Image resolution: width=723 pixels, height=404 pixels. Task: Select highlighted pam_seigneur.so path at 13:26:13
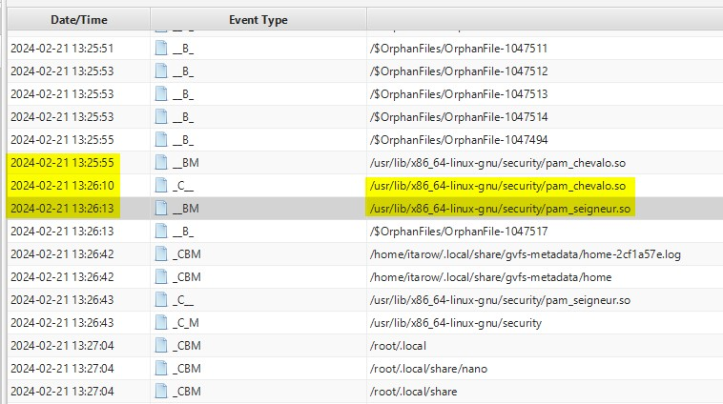point(500,209)
